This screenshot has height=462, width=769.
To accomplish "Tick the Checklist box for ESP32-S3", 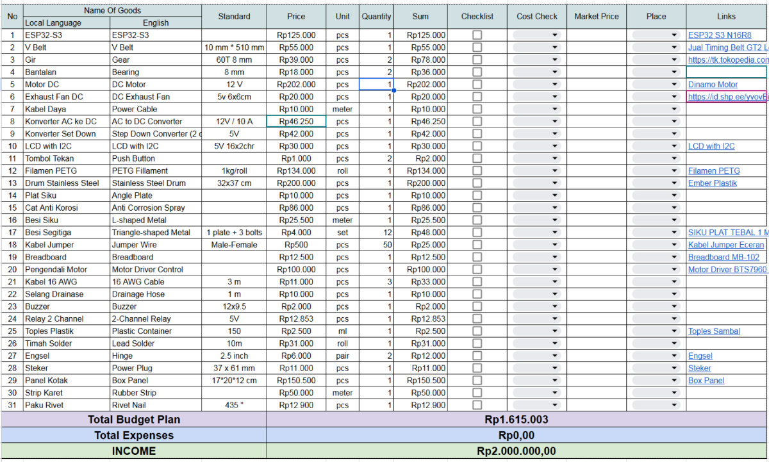I will tap(477, 35).
